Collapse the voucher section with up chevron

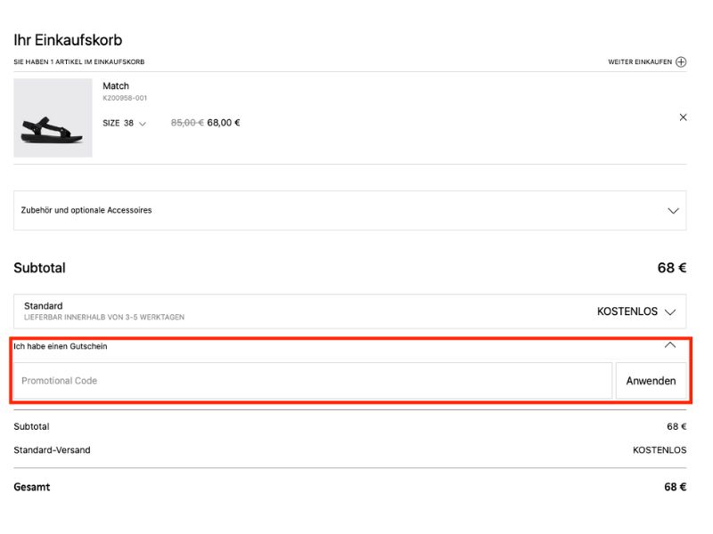670,345
